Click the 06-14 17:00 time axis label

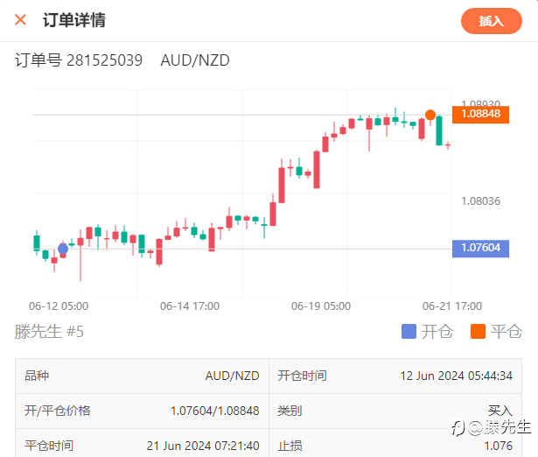(190, 306)
